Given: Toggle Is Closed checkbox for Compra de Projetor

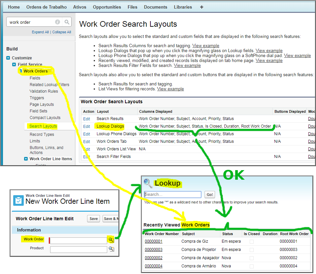Looking at the screenshot, I should pos(252,250).
